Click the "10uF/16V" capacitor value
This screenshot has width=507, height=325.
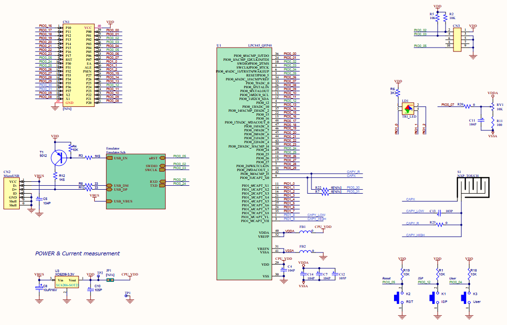click(50, 290)
